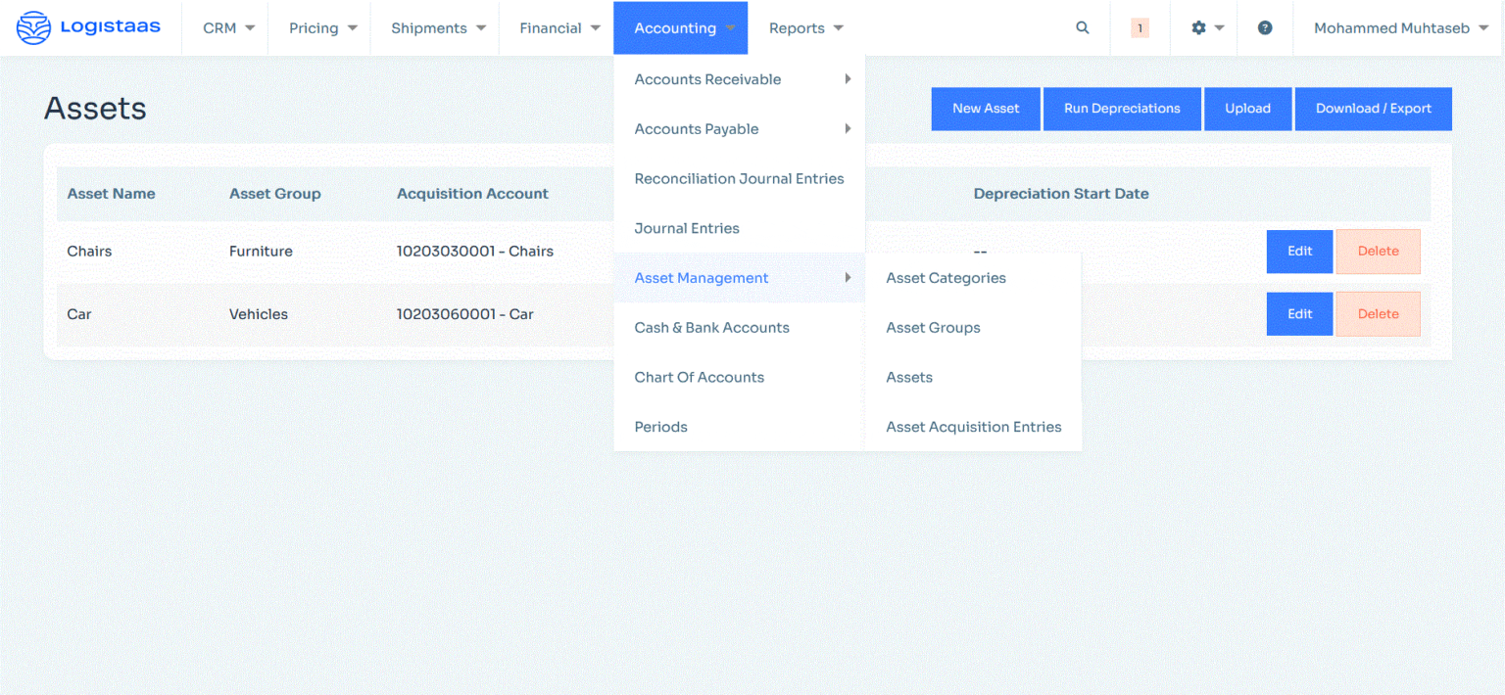This screenshot has height=695, width=1505.
Task: Open the help question mark icon
Action: [1264, 27]
